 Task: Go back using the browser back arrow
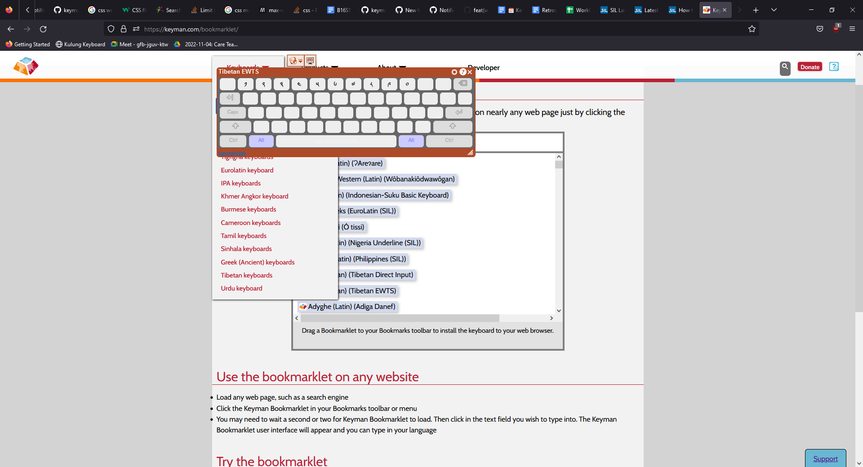[x=11, y=29]
